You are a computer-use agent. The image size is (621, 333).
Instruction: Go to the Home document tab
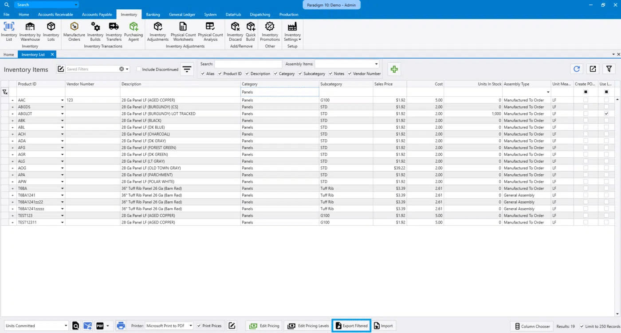pyautogui.click(x=8, y=55)
